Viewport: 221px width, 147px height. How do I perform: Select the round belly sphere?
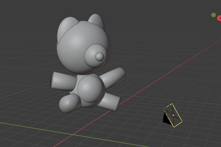pyautogui.click(x=91, y=89)
